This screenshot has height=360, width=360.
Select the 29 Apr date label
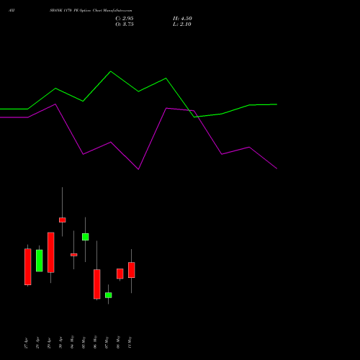49,343
